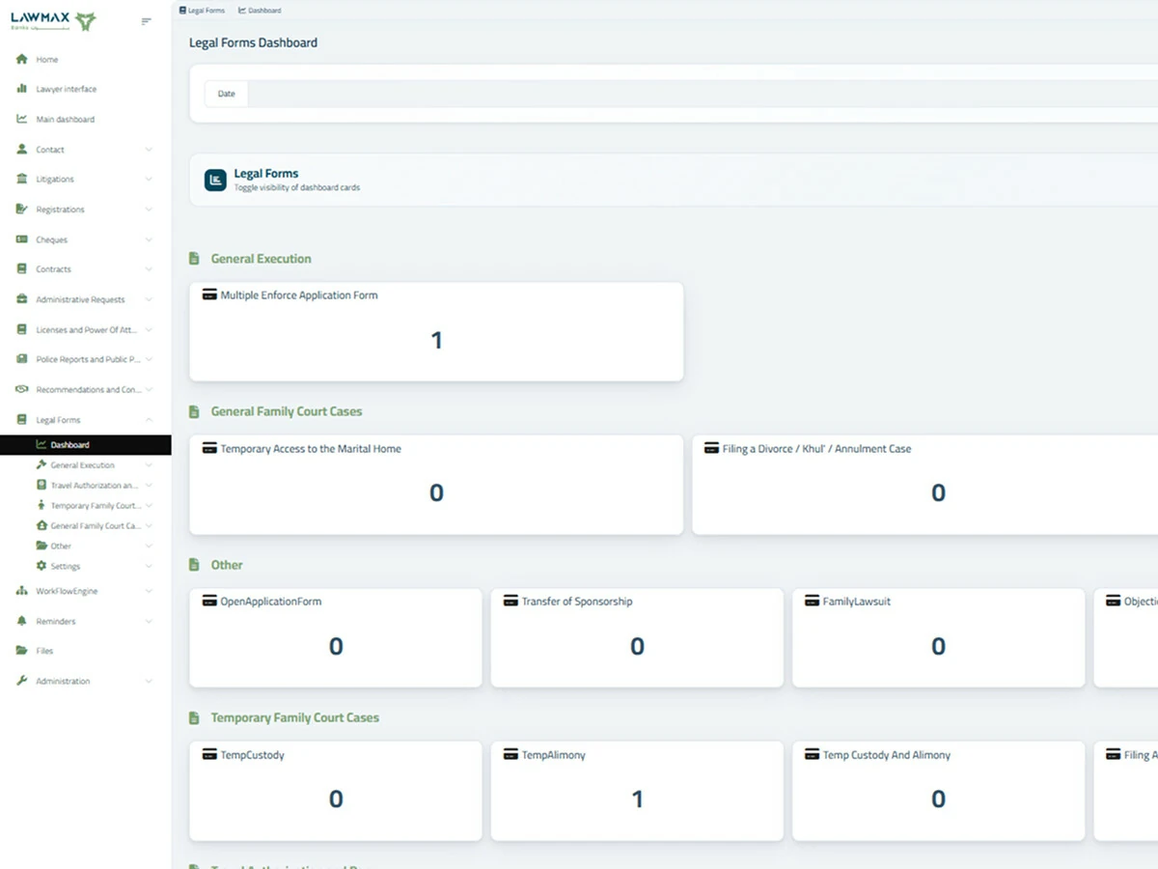Click the Police Reports icon in sidebar
Screen dimensions: 1158x869
tap(21, 359)
